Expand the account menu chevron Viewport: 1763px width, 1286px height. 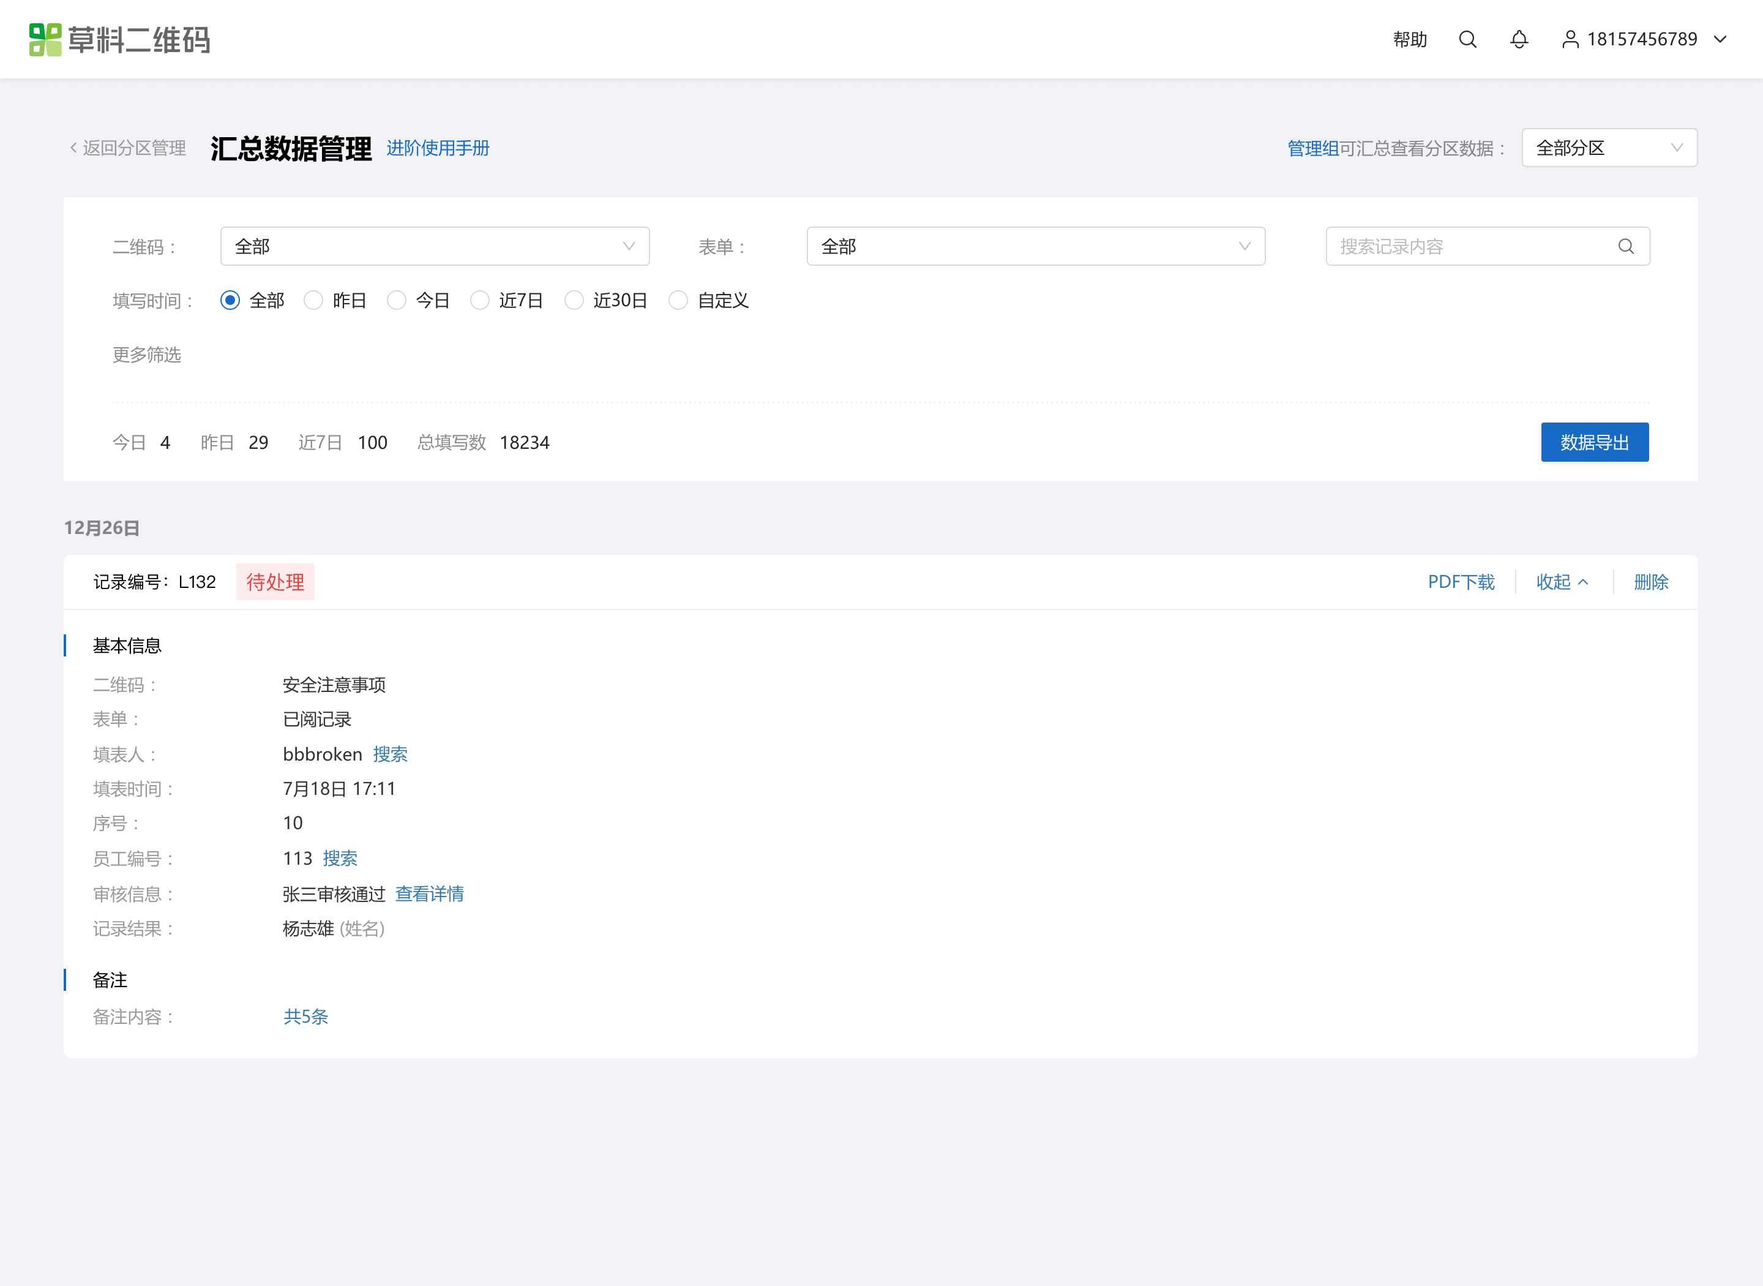[x=1720, y=39]
